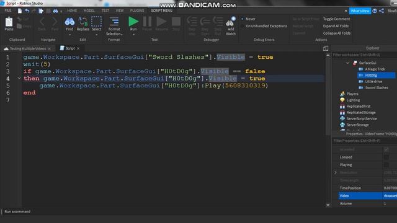Click the Cut scissors icon

pyautogui.click(x=19, y=19)
